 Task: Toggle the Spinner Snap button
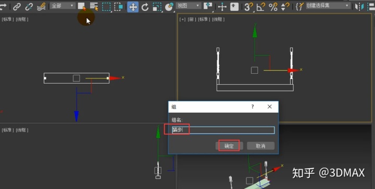(x=285, y=7)
